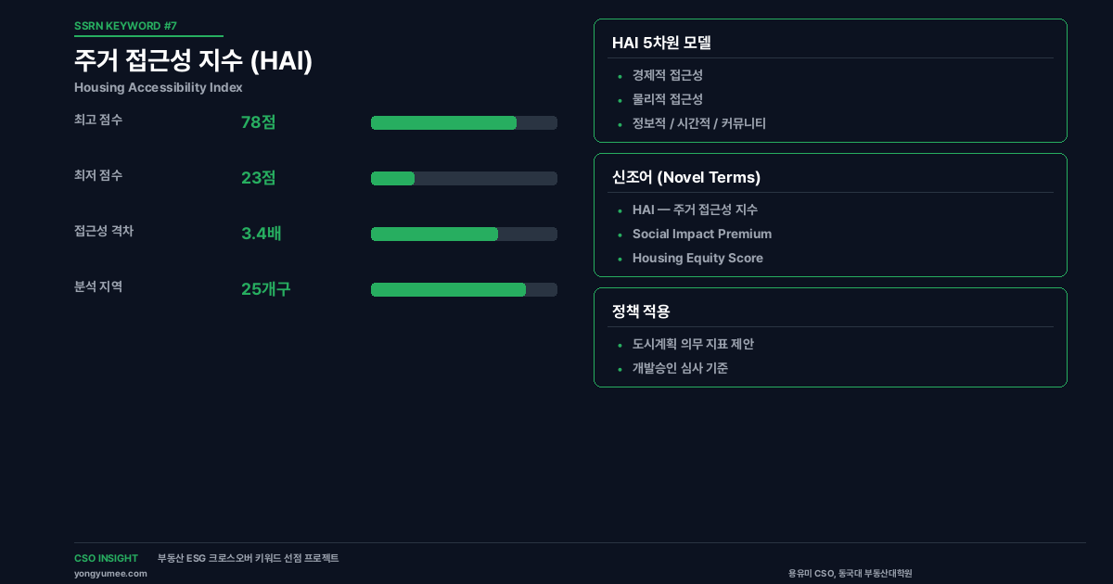Click the 정책 적용 card heading
Image resolution: width=1113 pixels, height=584 pixels.
pos(640,311)
